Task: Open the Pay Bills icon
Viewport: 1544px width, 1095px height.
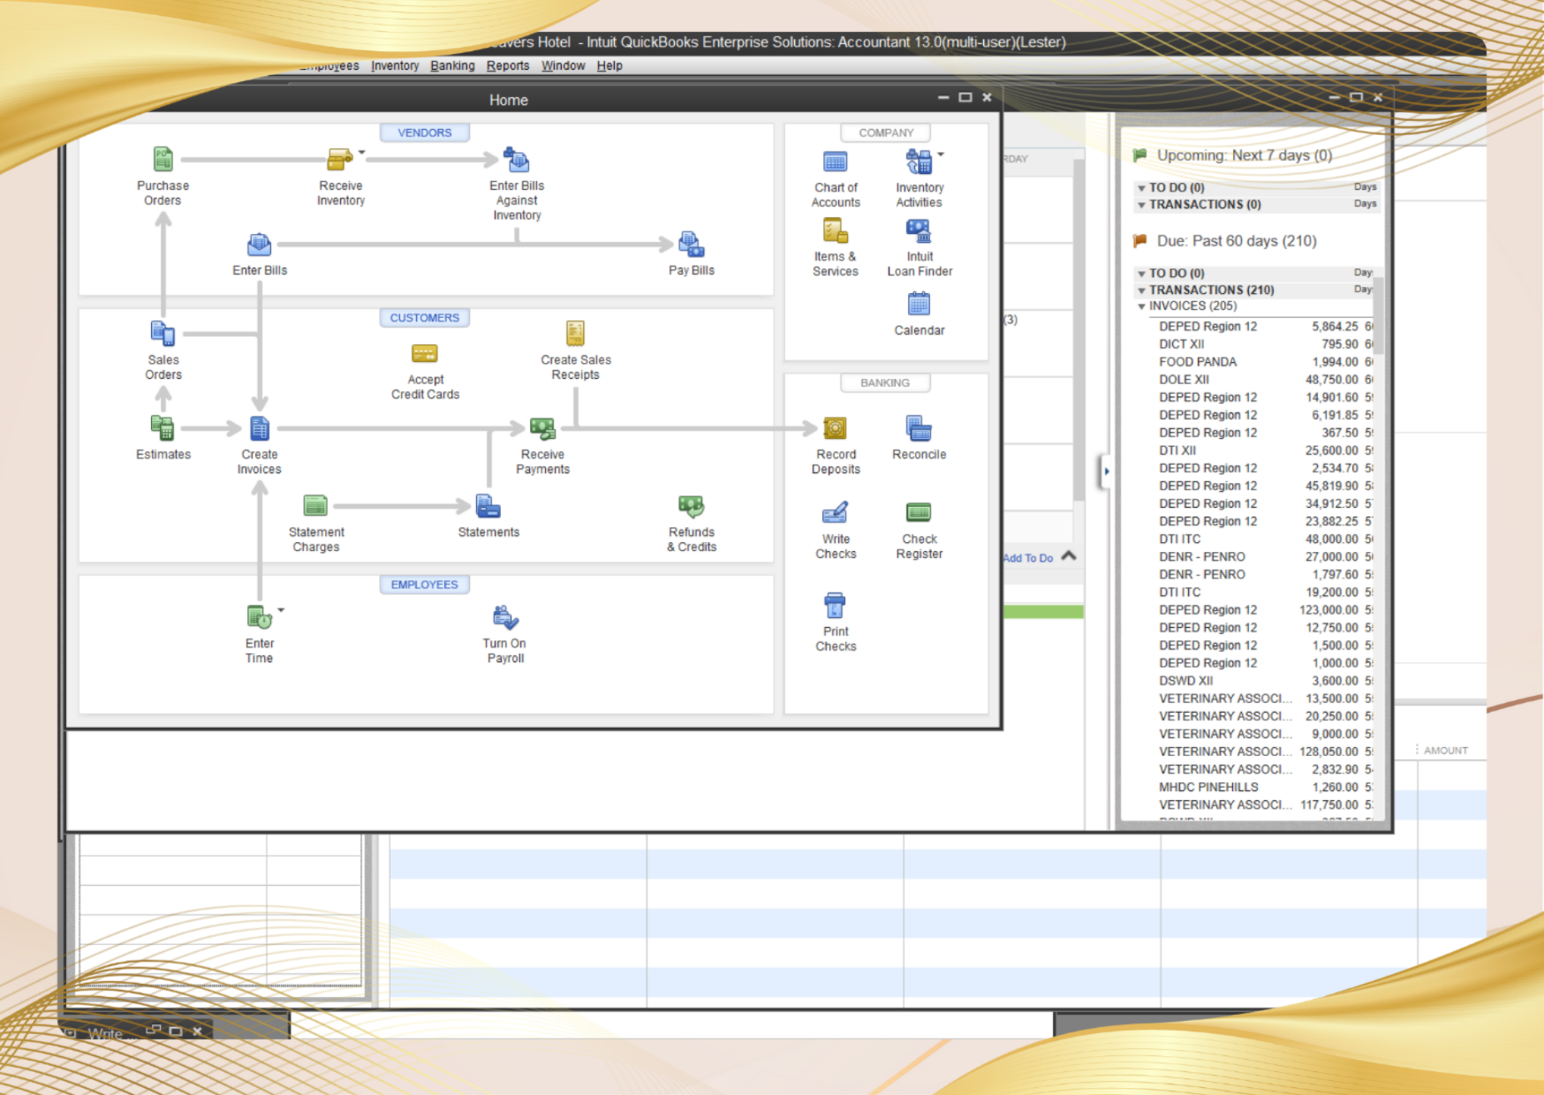Action: (691, 245)
